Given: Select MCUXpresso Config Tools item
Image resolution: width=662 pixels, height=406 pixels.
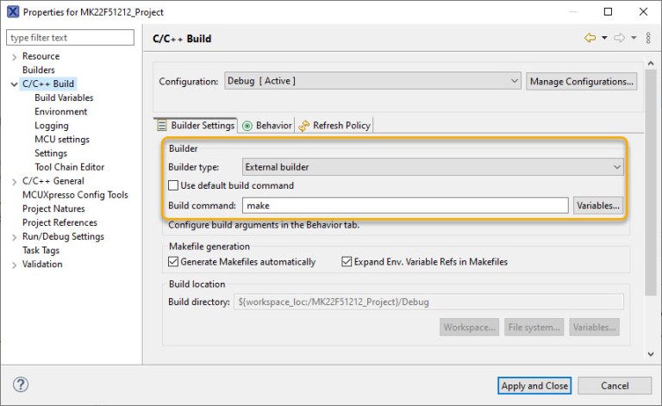Looking at the screenshot, I should (75, 195).
